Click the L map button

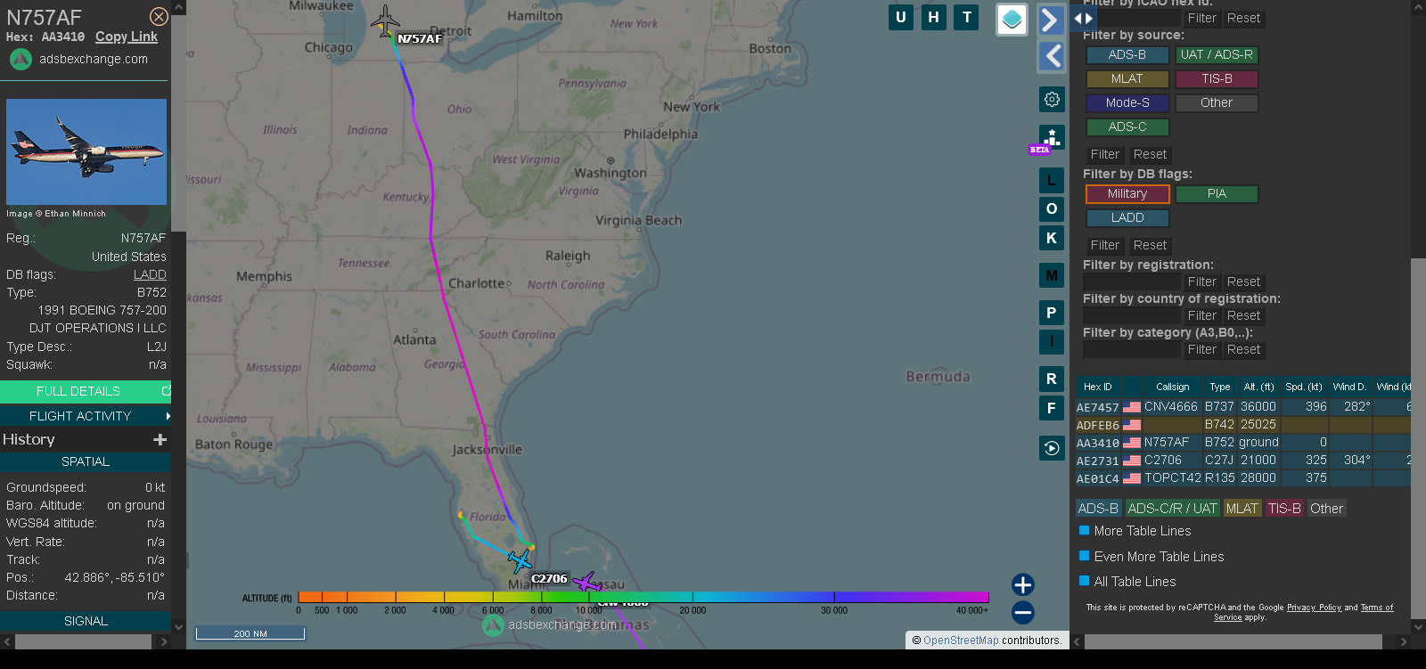point(1052,181)
